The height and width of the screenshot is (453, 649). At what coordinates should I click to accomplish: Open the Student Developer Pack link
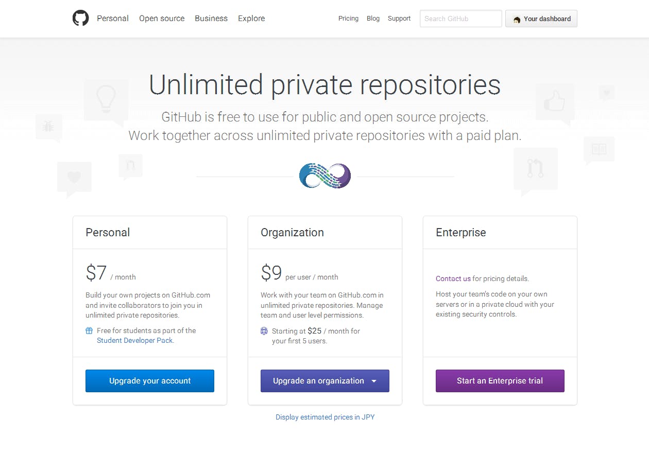[135, 340]
